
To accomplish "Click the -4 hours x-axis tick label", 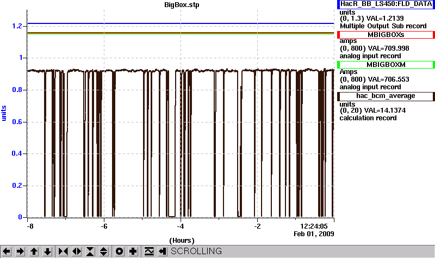I will 181,226.
